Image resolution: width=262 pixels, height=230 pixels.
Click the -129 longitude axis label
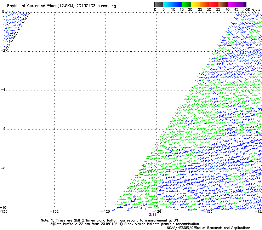pos(106,212)
